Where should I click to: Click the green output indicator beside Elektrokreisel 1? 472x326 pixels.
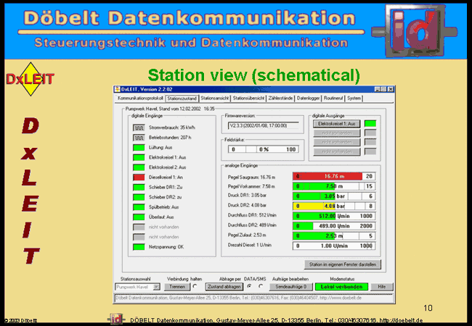point(370,123)
